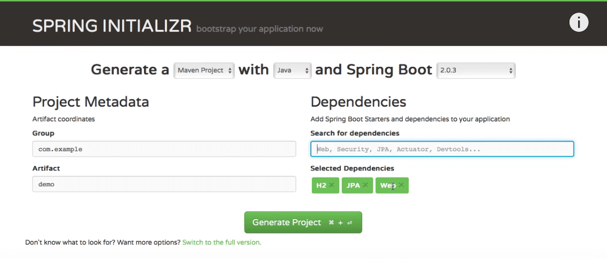Click the Dependencies heading

(358, 102)
